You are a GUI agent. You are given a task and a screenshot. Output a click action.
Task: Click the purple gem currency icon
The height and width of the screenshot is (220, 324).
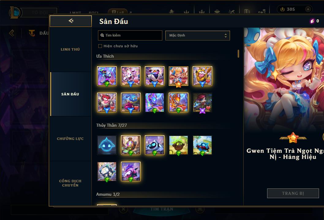(312, 21)
